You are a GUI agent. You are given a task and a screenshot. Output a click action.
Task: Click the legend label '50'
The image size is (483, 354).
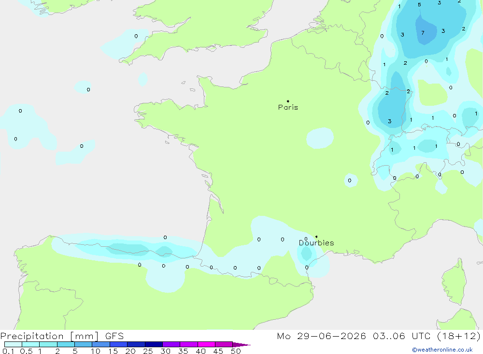point(236,351)
